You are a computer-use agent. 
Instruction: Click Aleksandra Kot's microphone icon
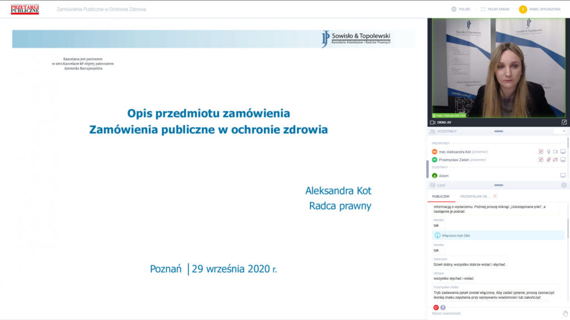[548, 152]
